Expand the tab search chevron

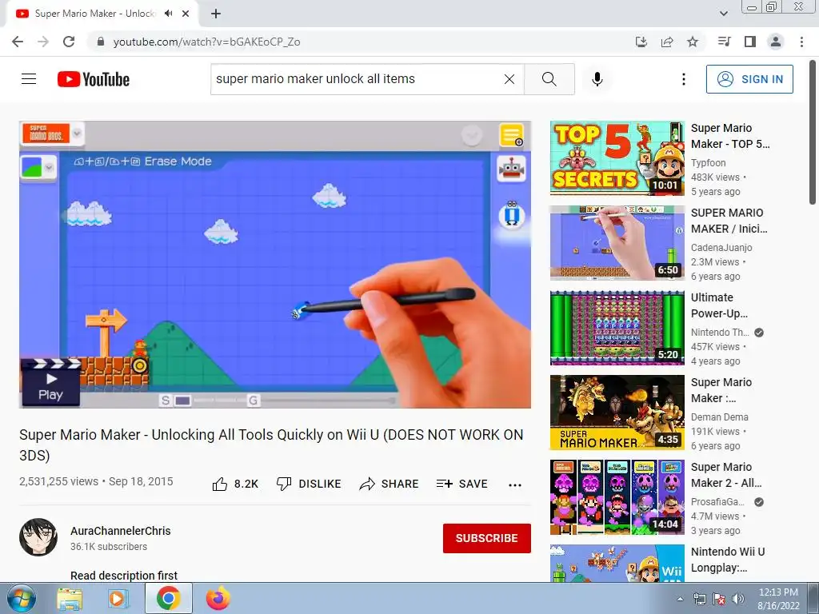click(724, 14)
